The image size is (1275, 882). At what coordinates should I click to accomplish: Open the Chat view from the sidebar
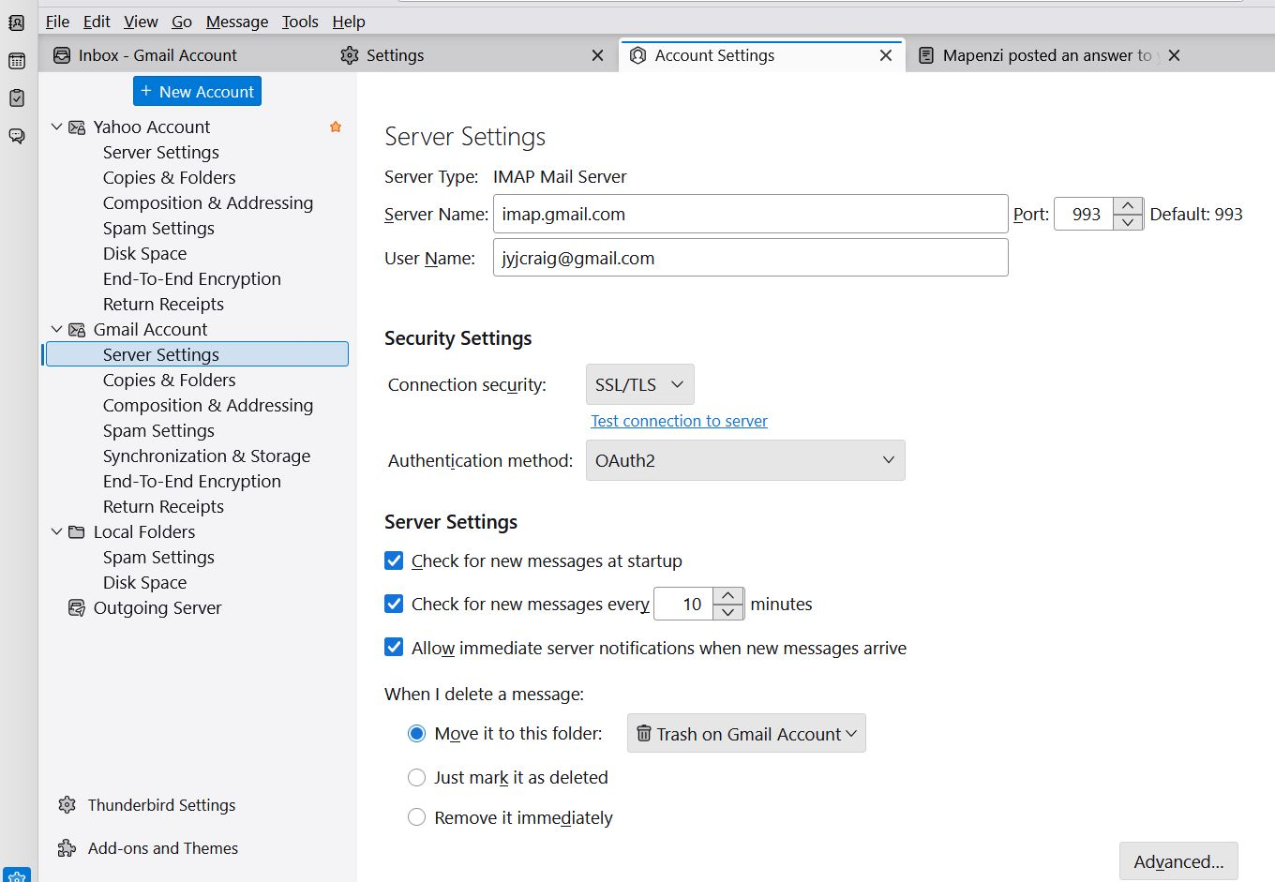click(17, 136)
